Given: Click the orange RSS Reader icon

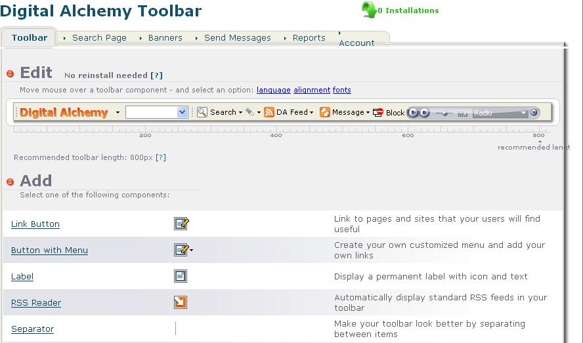Looking at the screenshot, I should tap(181, 302).
